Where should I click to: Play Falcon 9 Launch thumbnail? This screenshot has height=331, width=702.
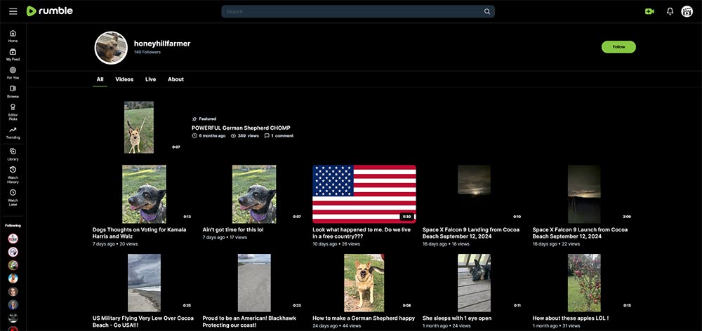[x=584, y=194]
